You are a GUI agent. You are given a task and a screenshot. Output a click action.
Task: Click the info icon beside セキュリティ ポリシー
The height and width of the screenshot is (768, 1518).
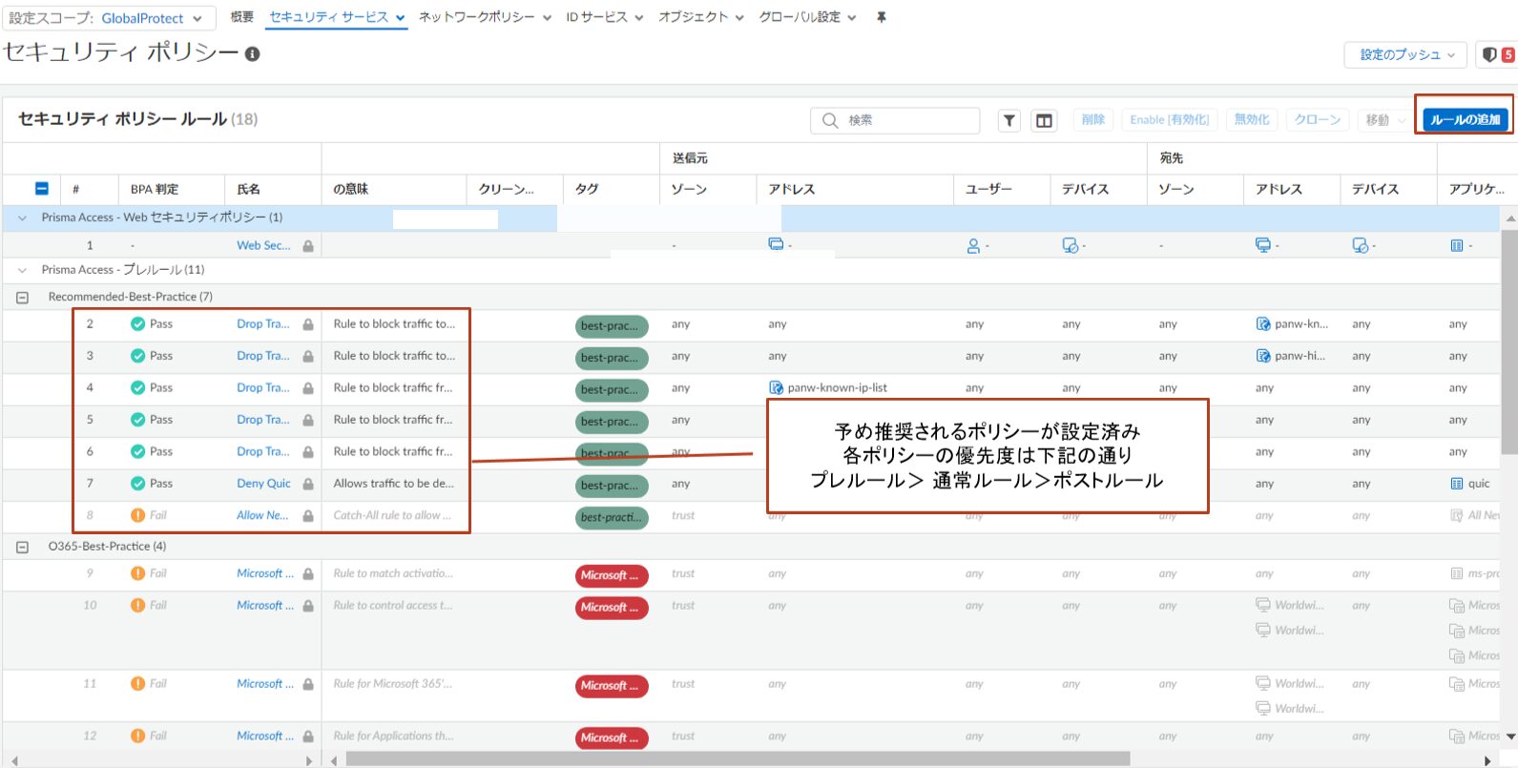[253, 54]
